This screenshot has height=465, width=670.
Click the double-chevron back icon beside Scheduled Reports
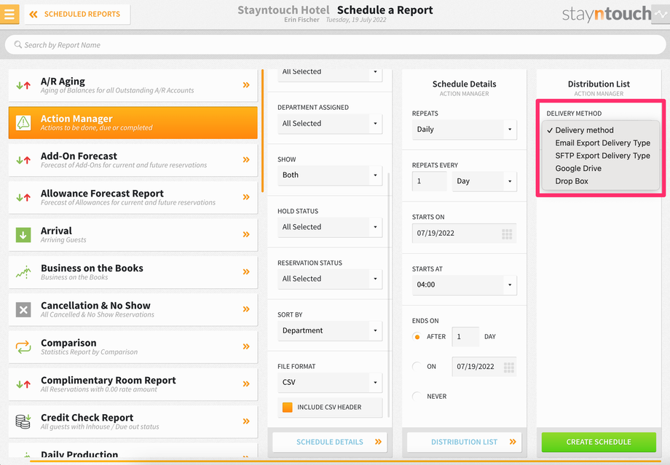coord(33,15)
